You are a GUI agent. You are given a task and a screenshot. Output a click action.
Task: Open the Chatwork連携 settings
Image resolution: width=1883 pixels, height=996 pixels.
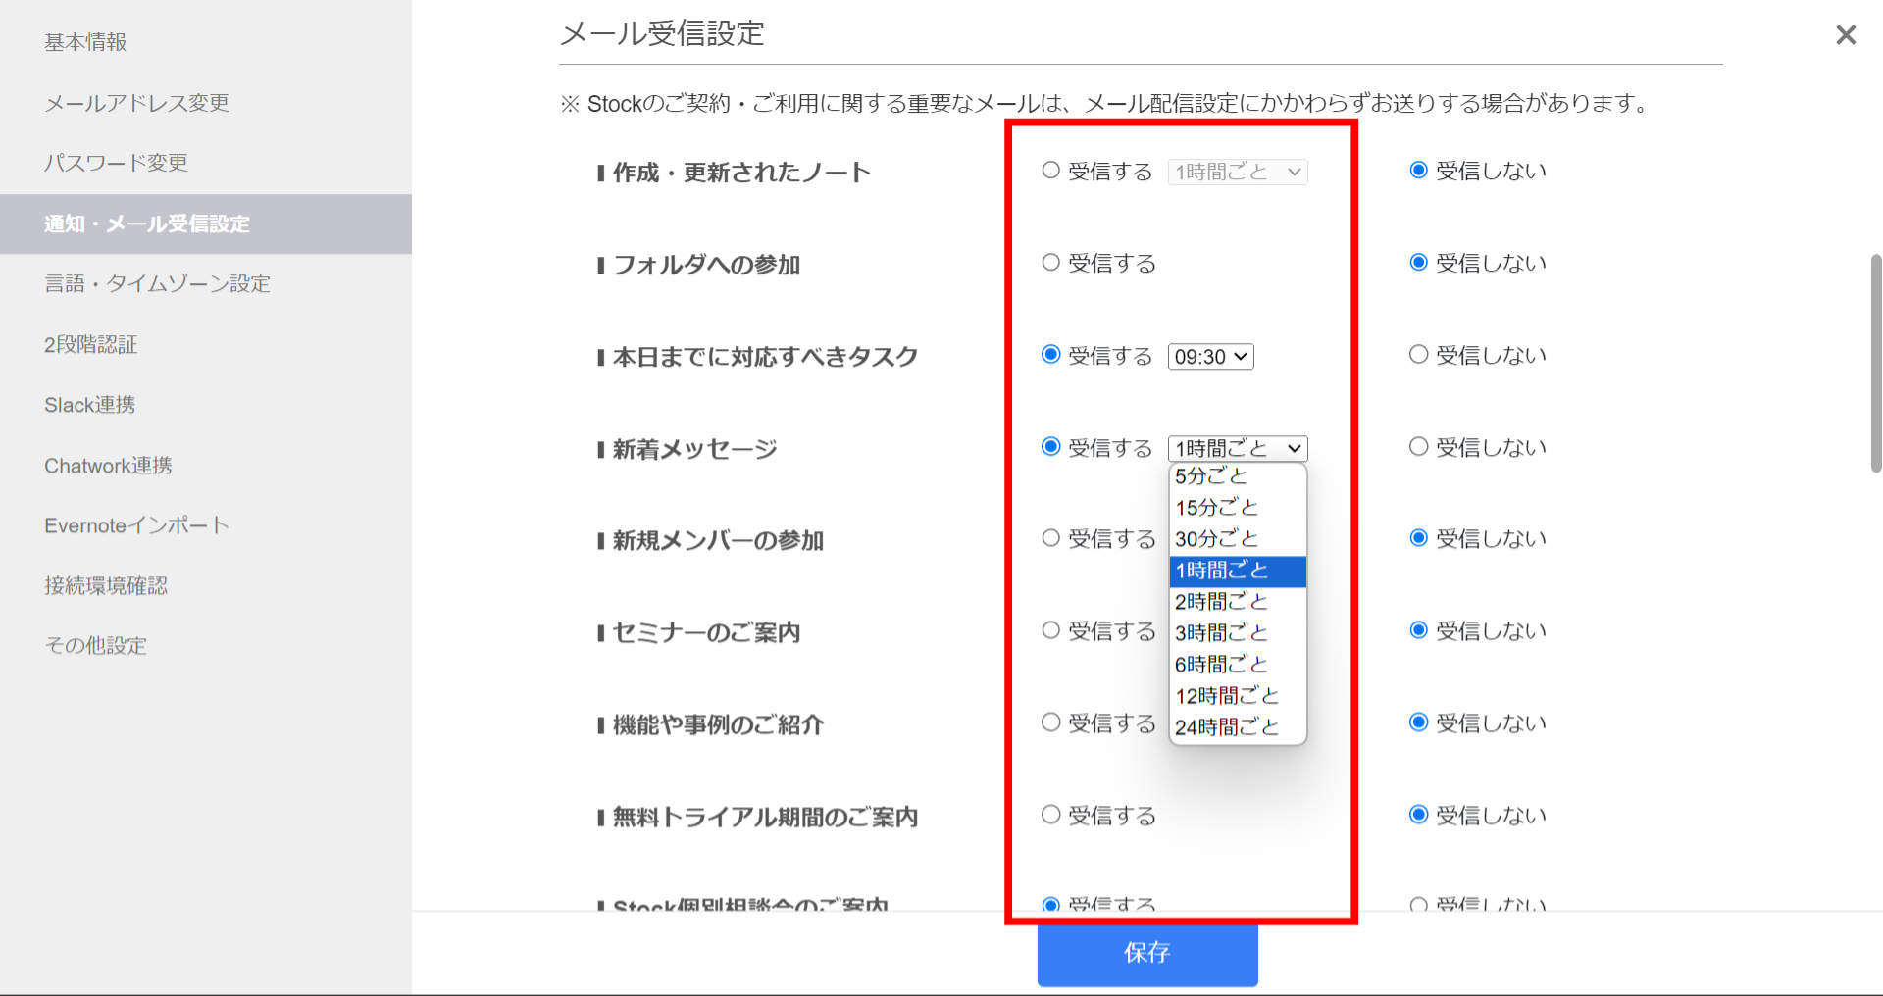[x=108, y=465]
